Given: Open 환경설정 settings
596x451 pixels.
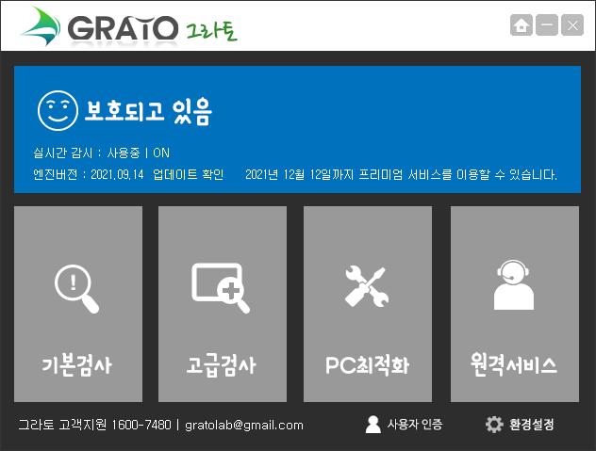Looking at the screenshot, I should coord(531,425).
